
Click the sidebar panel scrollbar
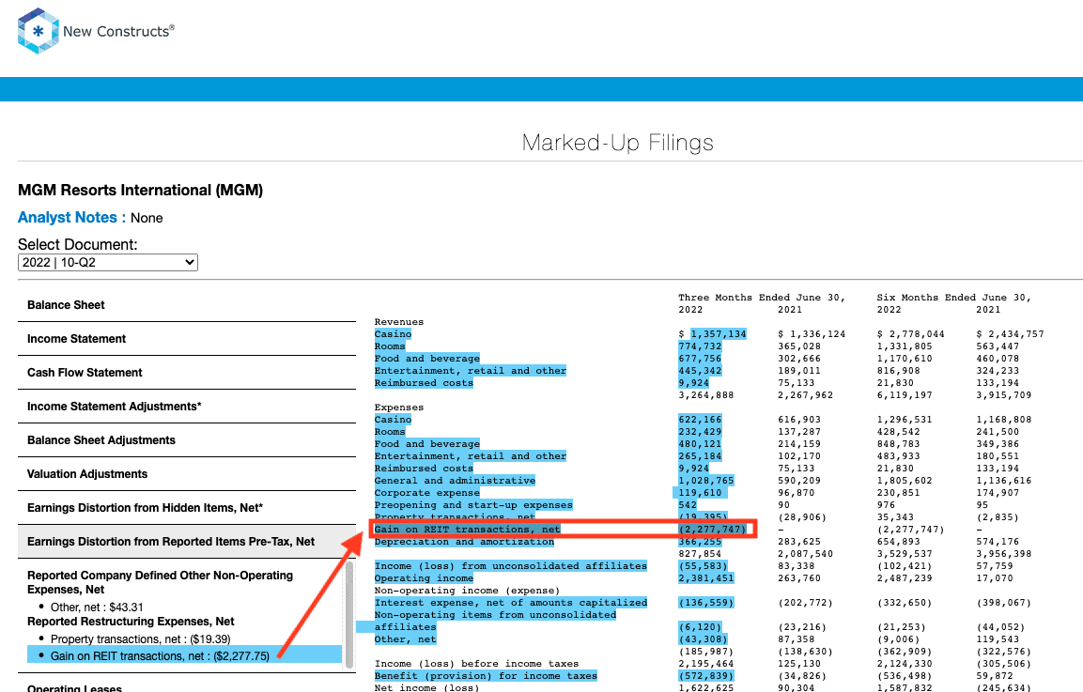click(349, 615)
